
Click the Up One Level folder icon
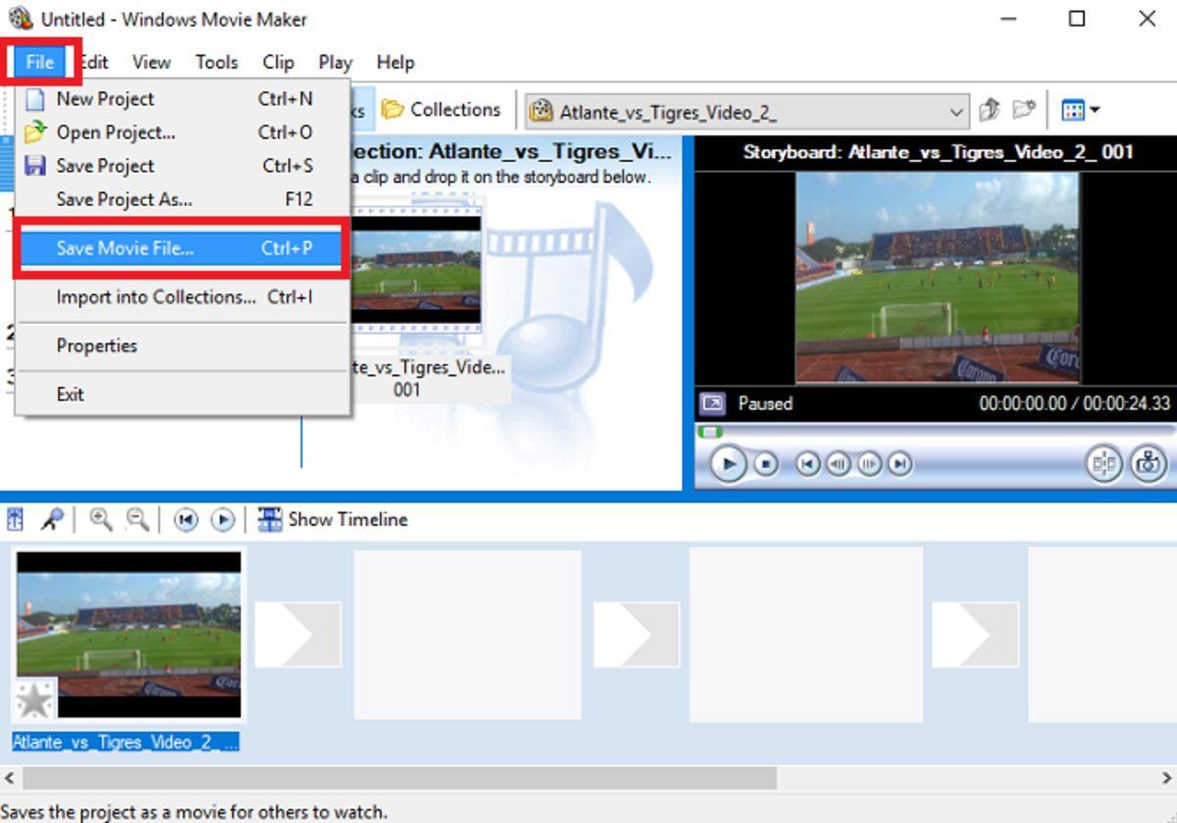click(x=990, y=110)
